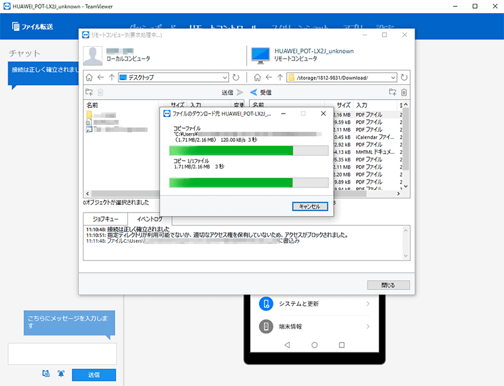
Task: Select the 2.20 MB PDF file row
Action: [x=367, y=174]
